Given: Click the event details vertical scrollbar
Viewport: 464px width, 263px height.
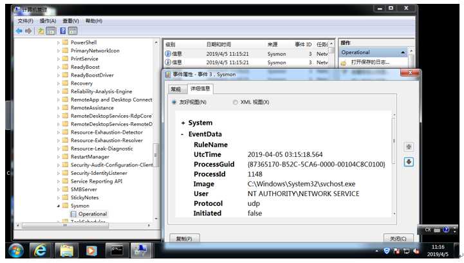Looking at the screenshot, I should pos(394,141).
